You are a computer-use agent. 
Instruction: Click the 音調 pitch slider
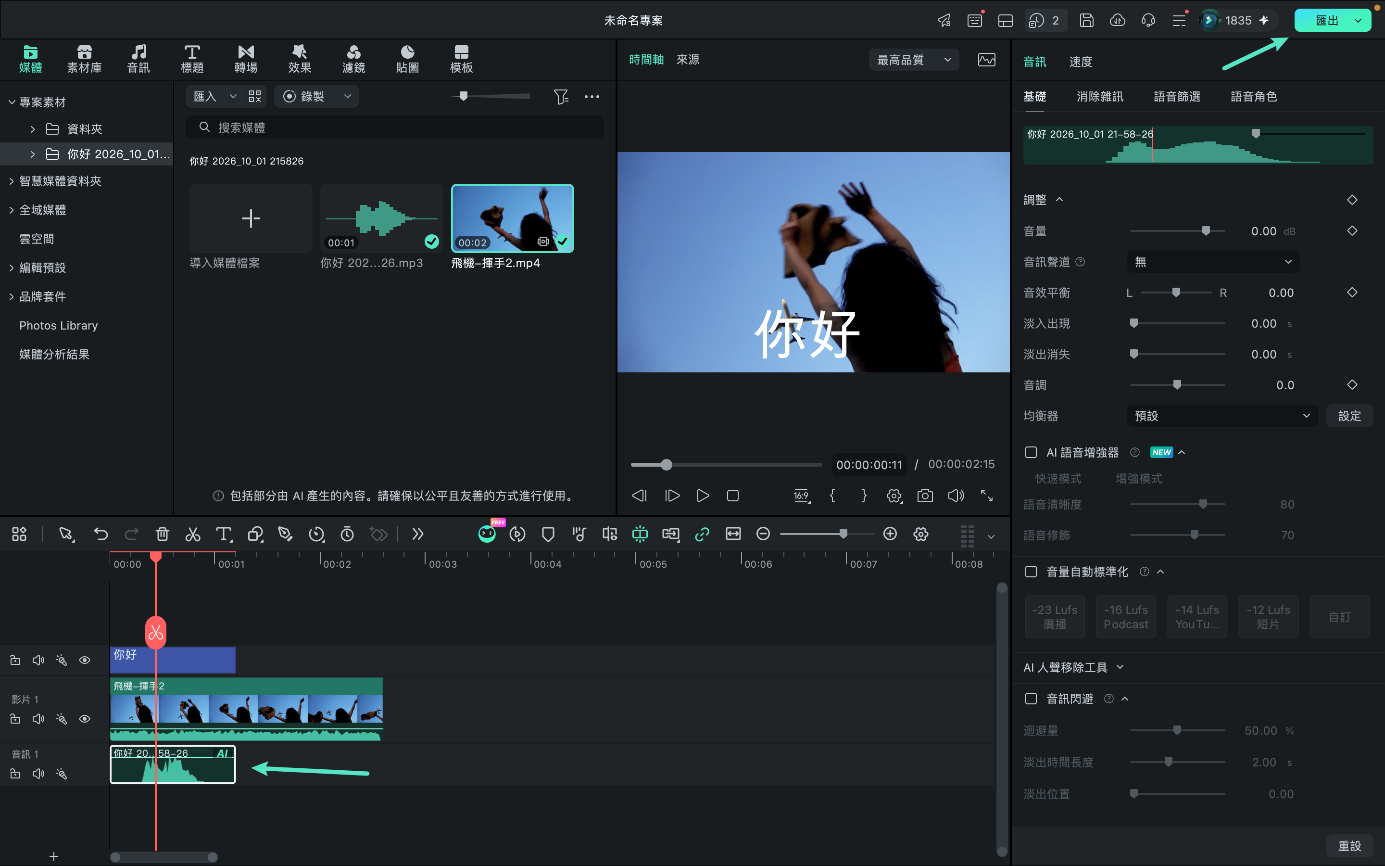[1177, 385]
